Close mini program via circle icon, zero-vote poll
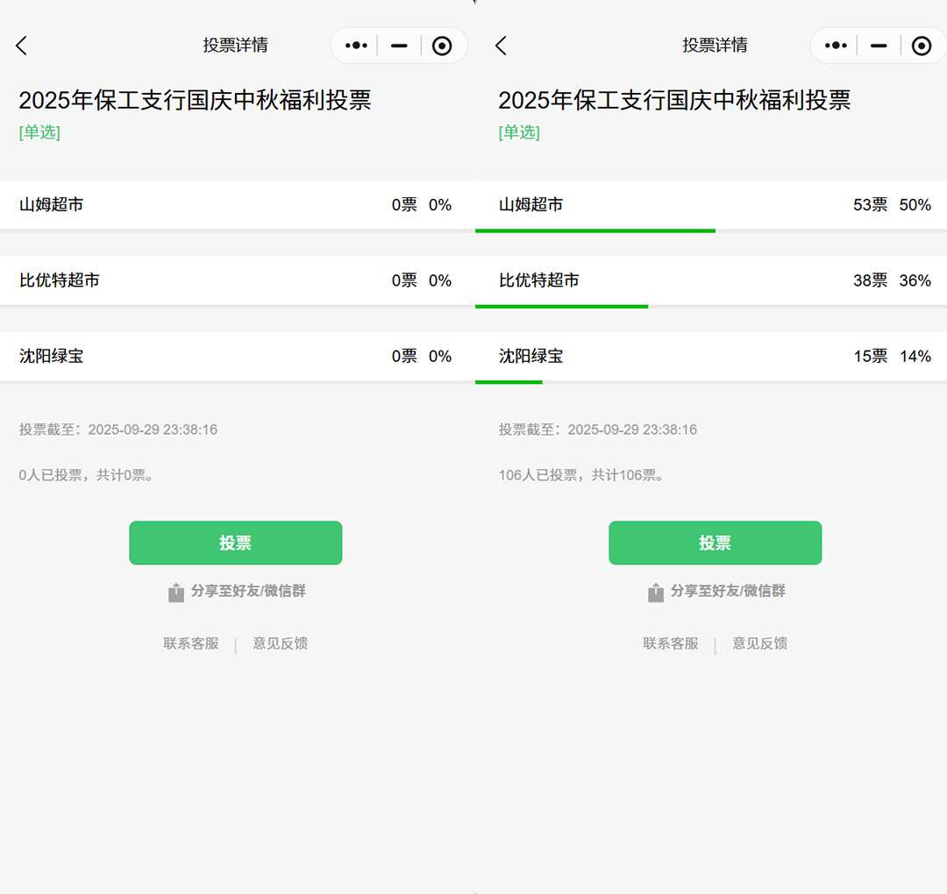947x894 pixels. point(442,46)
